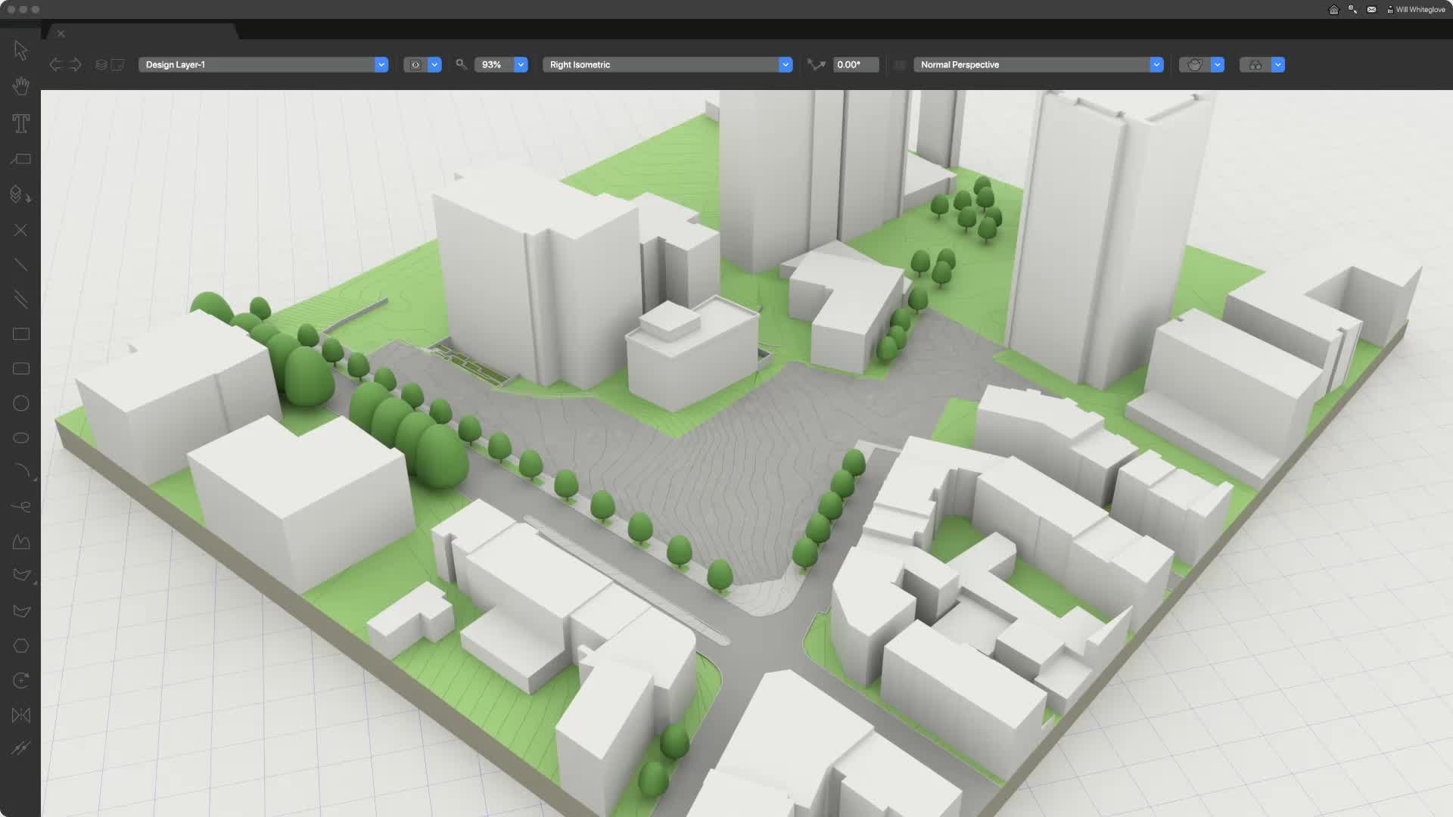
Task: Select the Line tool
Action: tap(20, 264)
